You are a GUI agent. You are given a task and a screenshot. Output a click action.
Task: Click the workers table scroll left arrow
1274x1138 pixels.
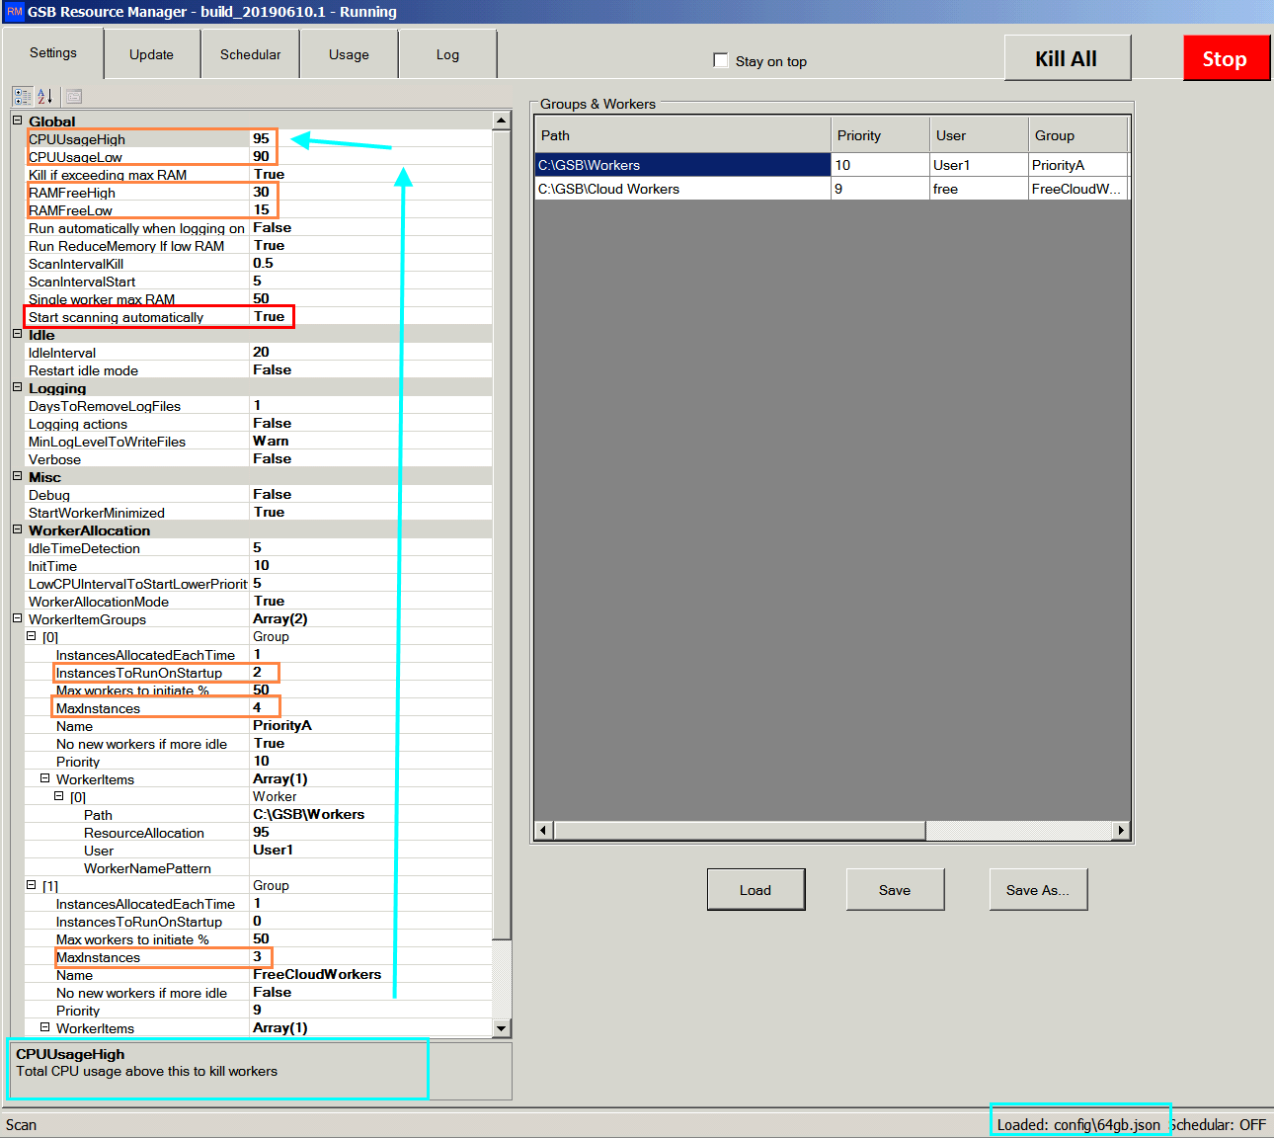(x=542, y=831)
